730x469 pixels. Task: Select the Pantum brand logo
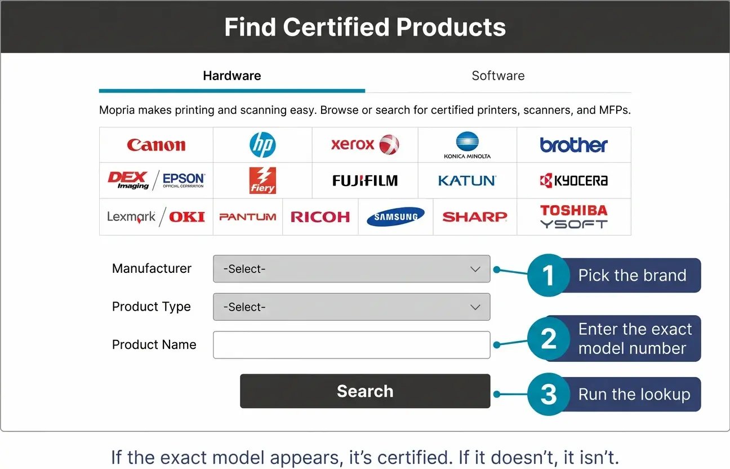[x=248, y=216]
